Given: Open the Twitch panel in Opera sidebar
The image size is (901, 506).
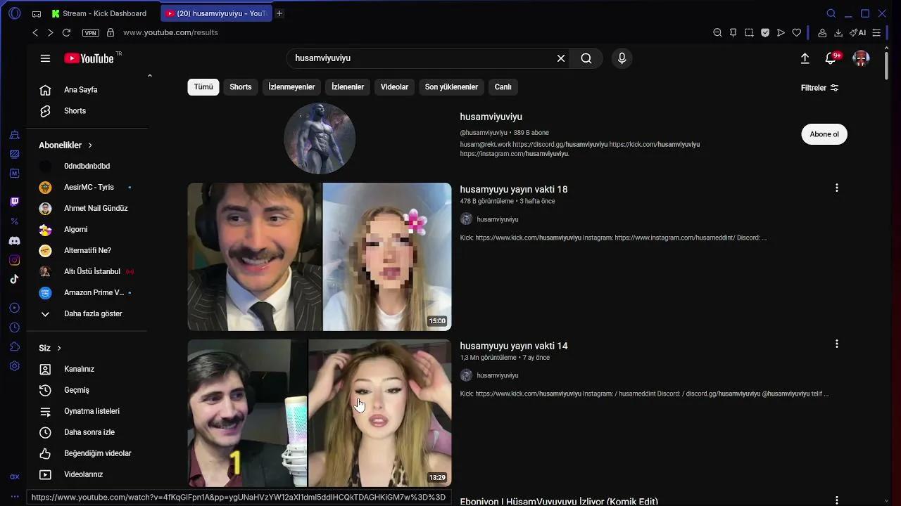Looking at the screenshot, I should (x=15, y=202).
